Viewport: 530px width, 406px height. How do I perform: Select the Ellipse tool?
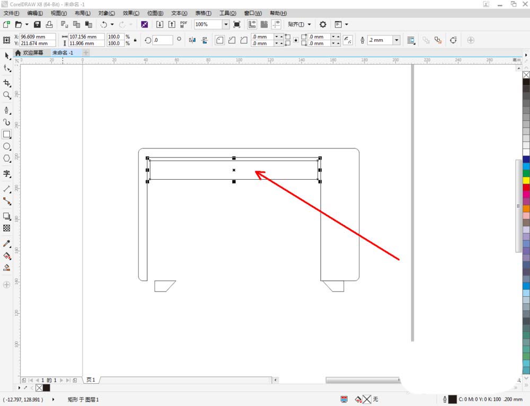pos(7,146)
